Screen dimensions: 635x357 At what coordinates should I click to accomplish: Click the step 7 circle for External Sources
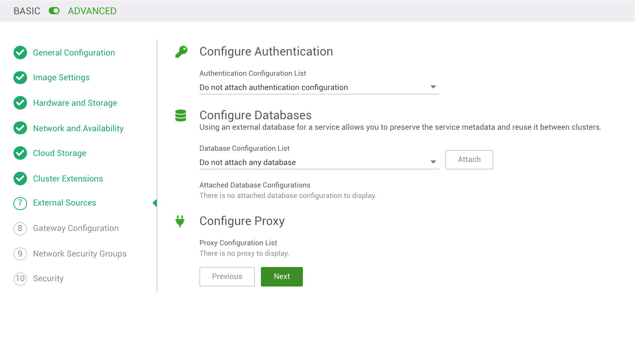pyautogui.click(x=20, y=203)
